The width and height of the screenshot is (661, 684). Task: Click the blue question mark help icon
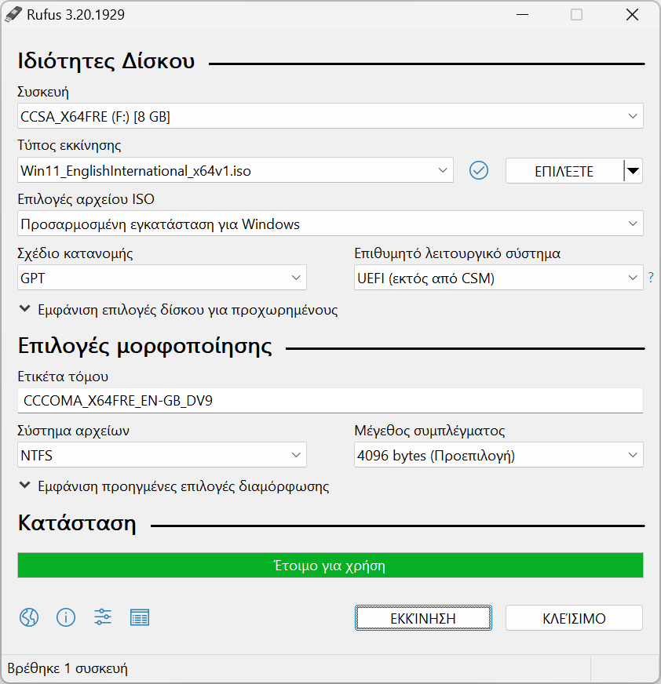pos(651,278)
